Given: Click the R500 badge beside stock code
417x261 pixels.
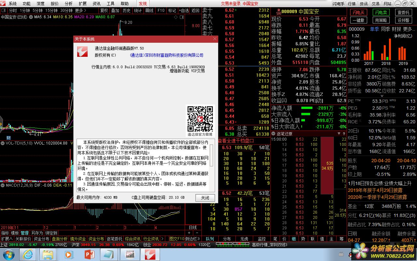Looking at the screenshot, I should click(x=279, y=12).
